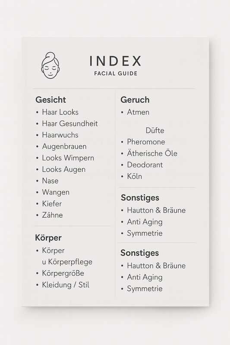
Task: Open Looks Wimpern entry
Action: pyautogui.click(x=68, y=158)
